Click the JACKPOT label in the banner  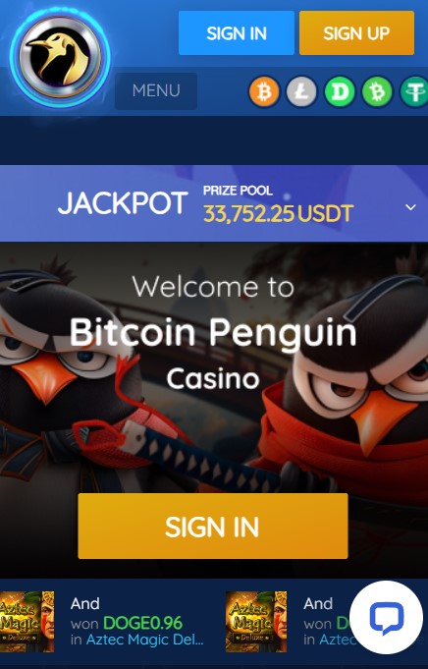click(x=123, y=203)
